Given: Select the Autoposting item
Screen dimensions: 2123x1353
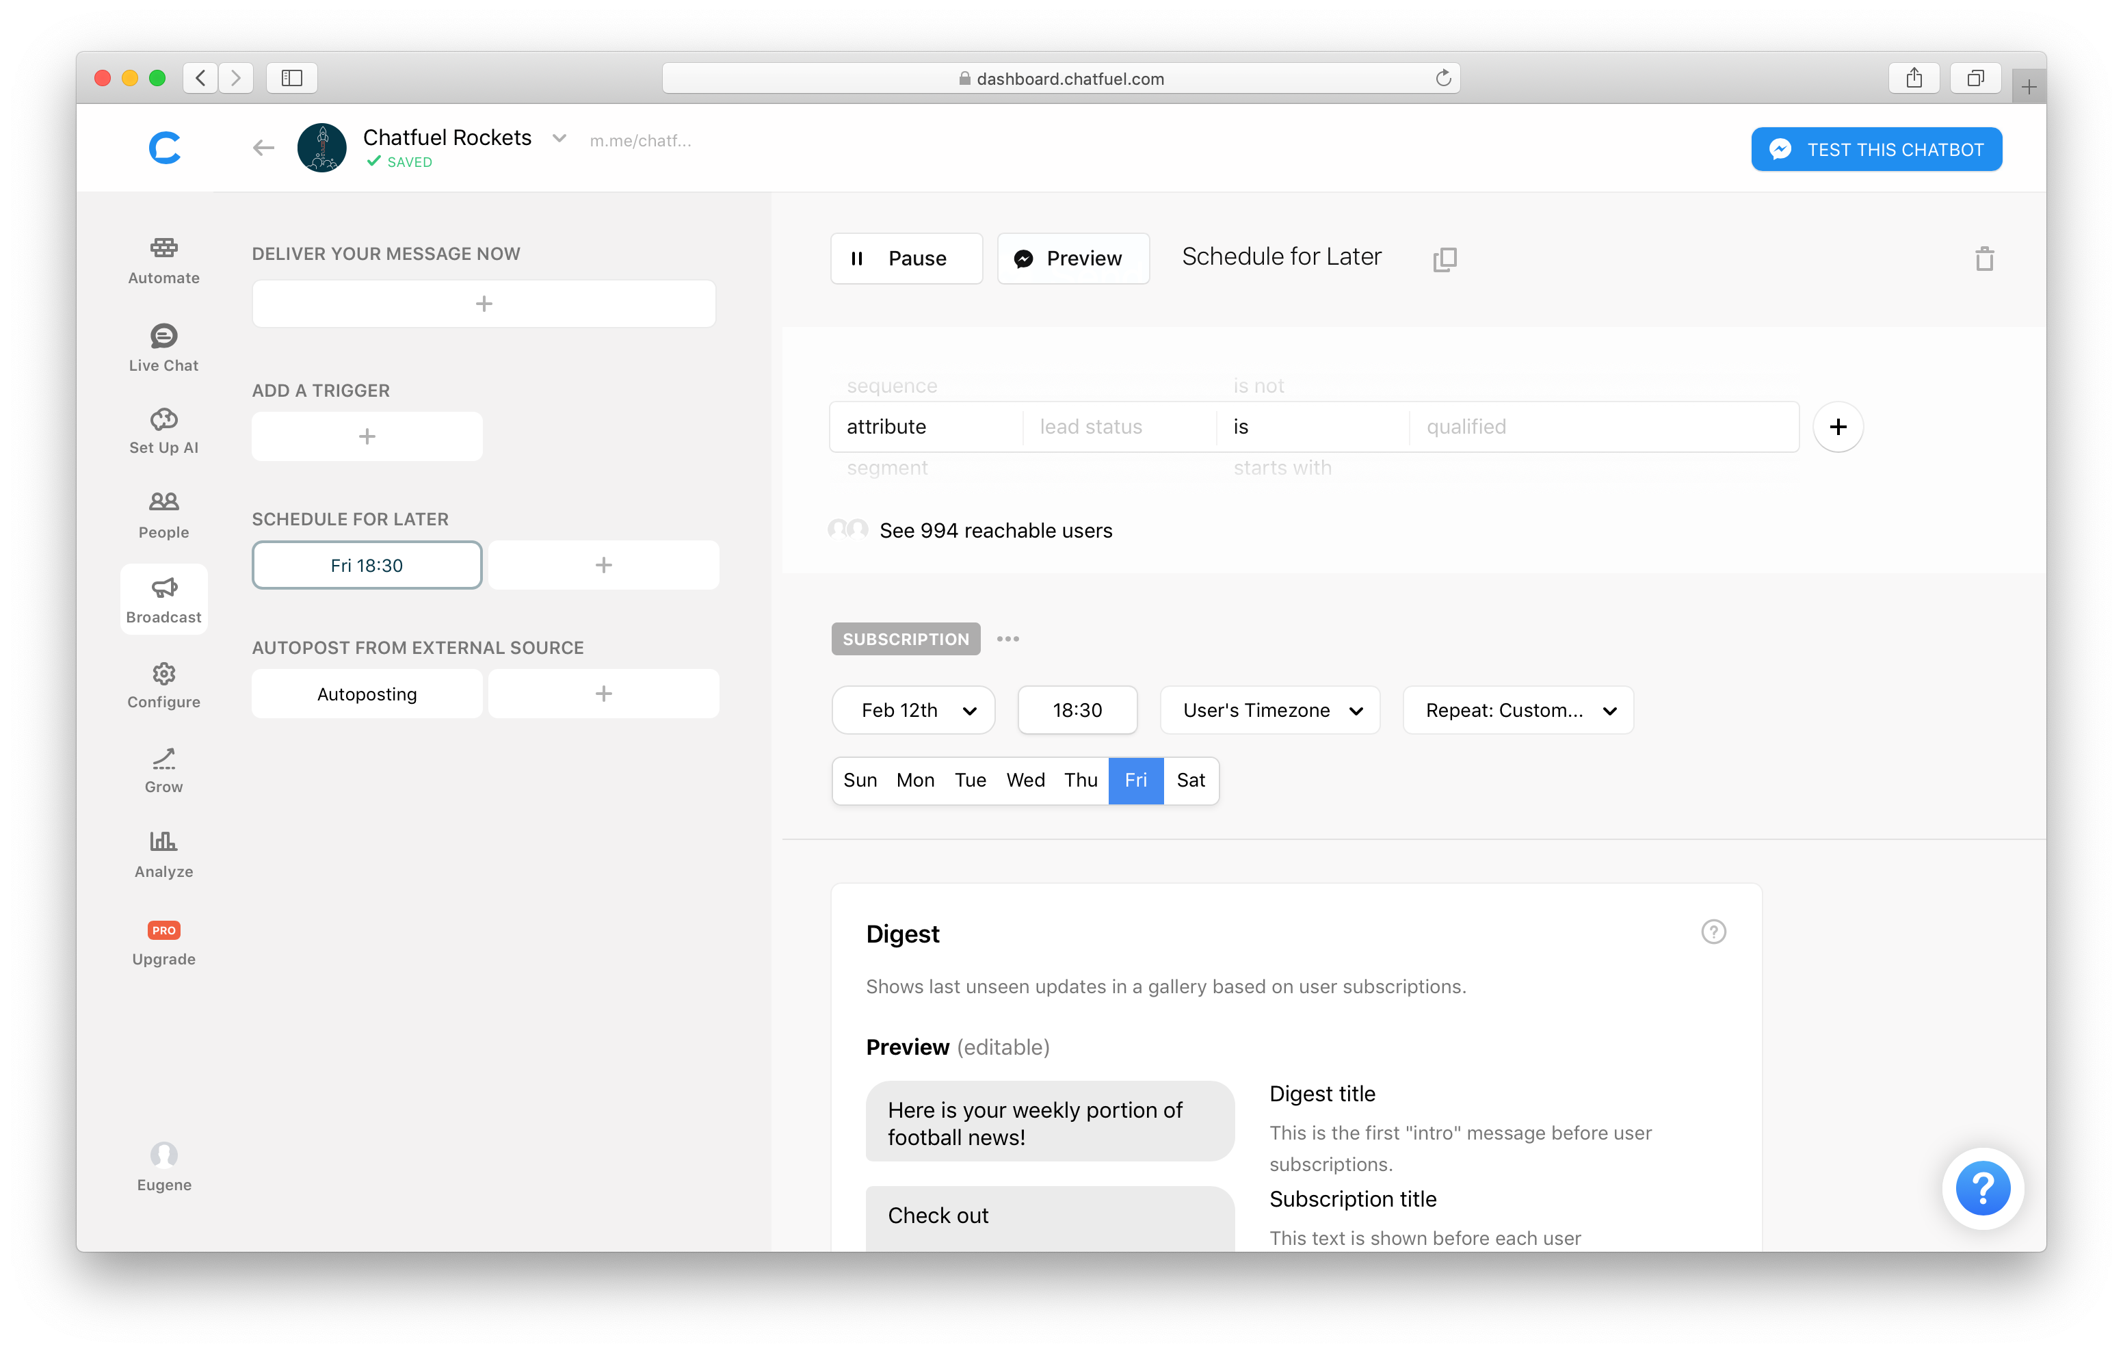Looking at the screenshot, I should click(x=367, y=694).
